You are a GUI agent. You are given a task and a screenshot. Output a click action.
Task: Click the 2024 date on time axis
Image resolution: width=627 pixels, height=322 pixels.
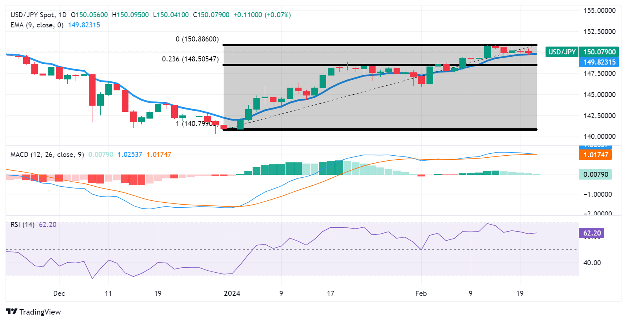pyautogui.click(x=232, y=293)
